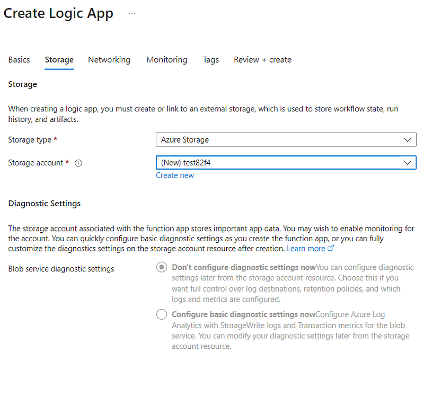Click the Diagnostic Settings heading

pyautogui.click(x=45, y=204)
